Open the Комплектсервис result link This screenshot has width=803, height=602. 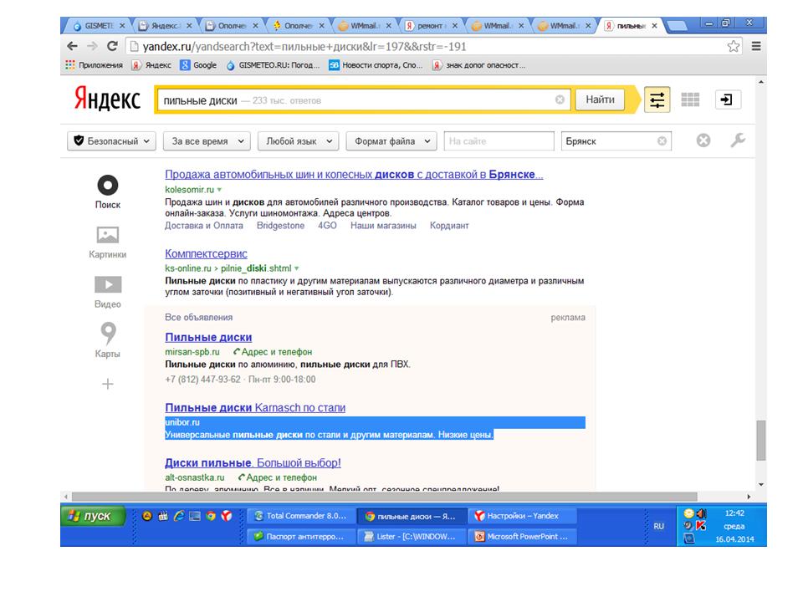206,254
